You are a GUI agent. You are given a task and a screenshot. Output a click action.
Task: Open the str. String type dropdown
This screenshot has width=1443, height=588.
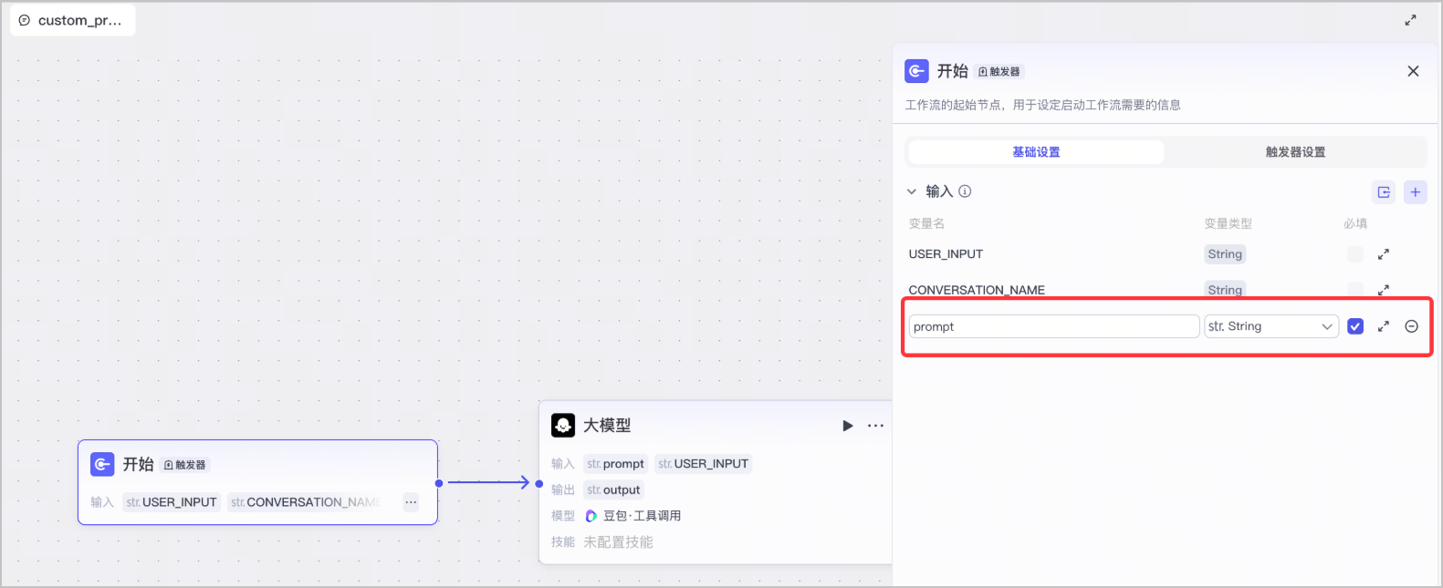click(1271, 326)
